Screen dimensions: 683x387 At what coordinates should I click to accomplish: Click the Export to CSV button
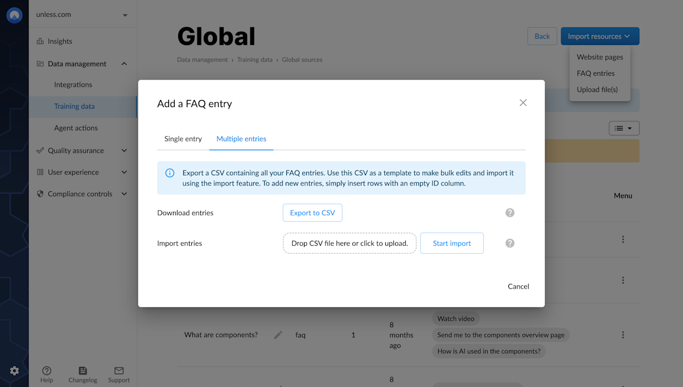click(312, 212)
